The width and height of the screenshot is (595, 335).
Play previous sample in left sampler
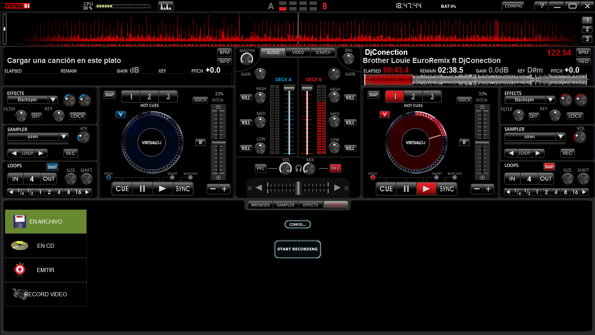14,153
